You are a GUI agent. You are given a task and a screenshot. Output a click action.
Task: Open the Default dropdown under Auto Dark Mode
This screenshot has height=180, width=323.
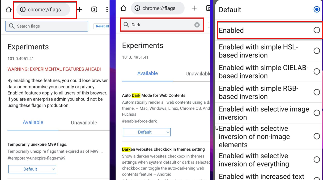pyautogui.click(x=147, y=132)
